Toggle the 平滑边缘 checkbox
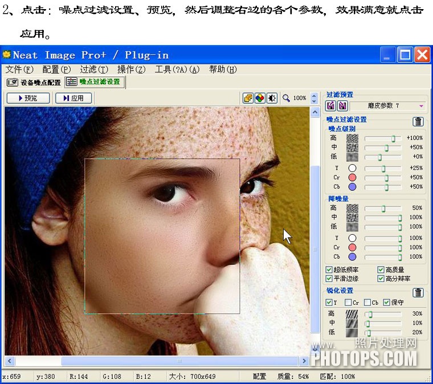 pos(329,279)
